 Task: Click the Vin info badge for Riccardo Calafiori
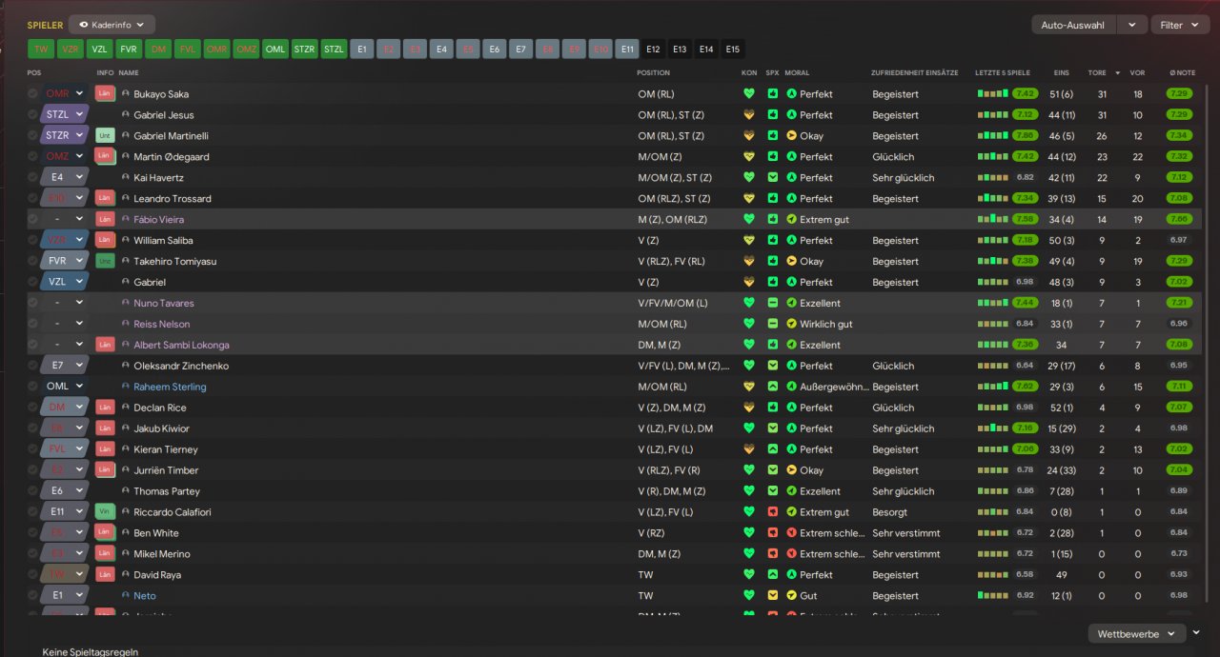(105, 511)
